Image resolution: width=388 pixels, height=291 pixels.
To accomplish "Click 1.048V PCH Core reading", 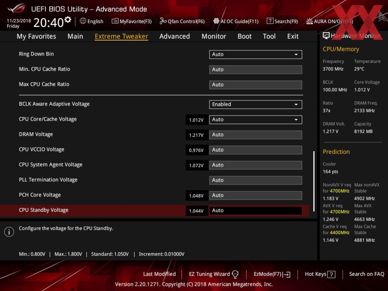I will (x=196, y=196).
